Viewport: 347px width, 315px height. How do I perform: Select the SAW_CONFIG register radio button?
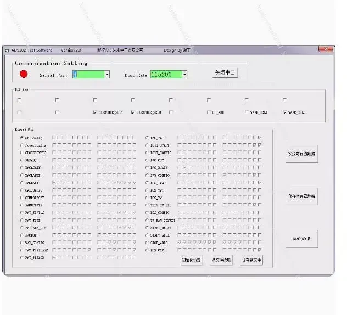tap(147, 175)
